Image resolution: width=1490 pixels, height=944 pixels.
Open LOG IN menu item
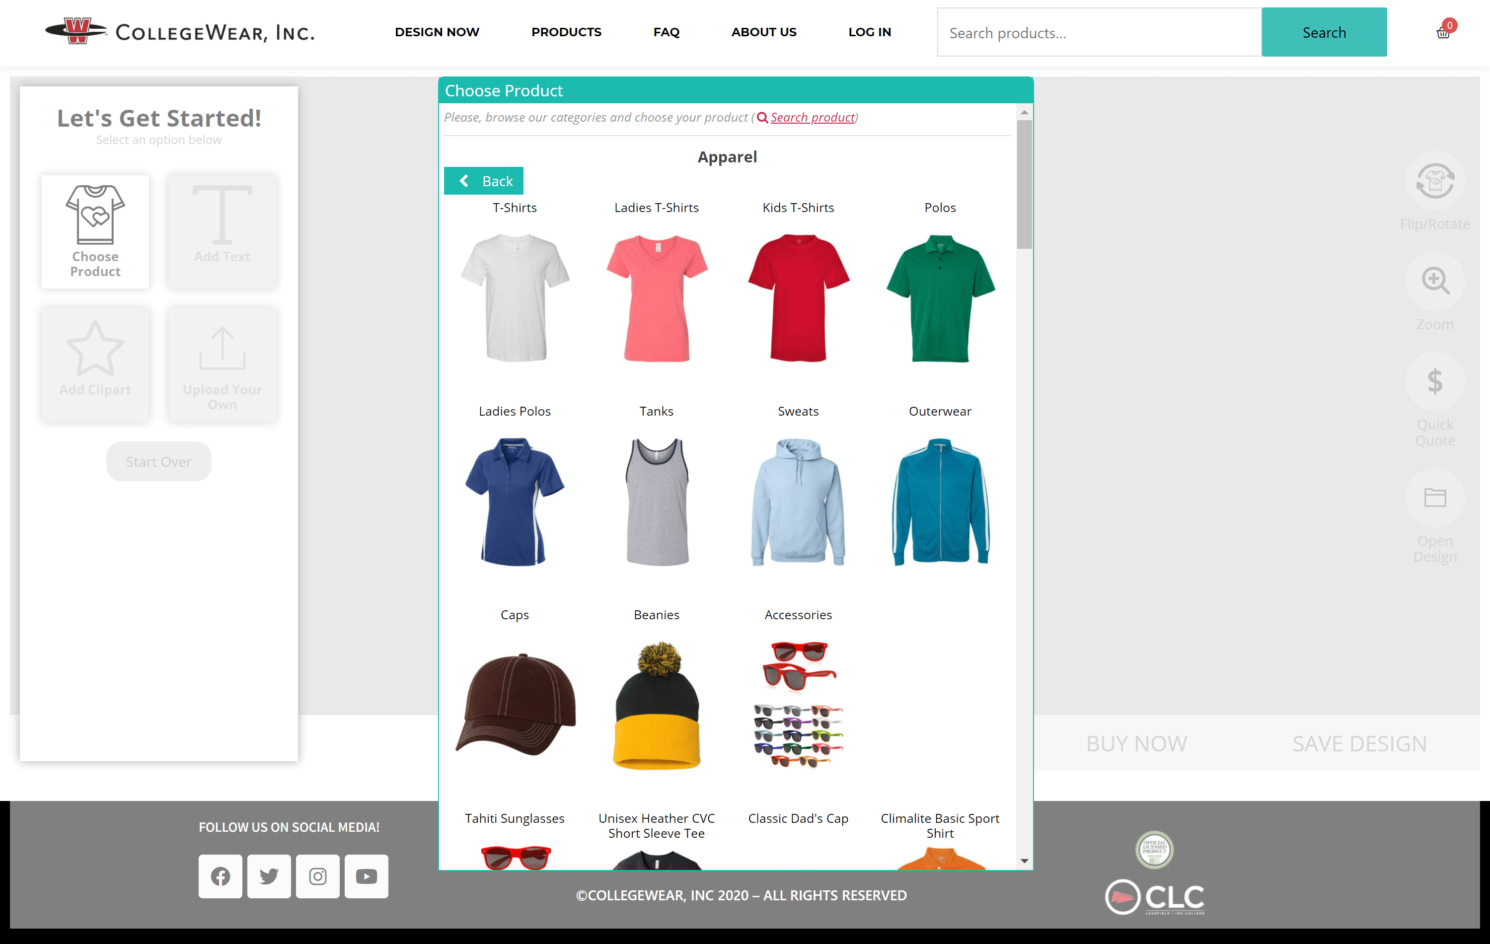(869, 32)
